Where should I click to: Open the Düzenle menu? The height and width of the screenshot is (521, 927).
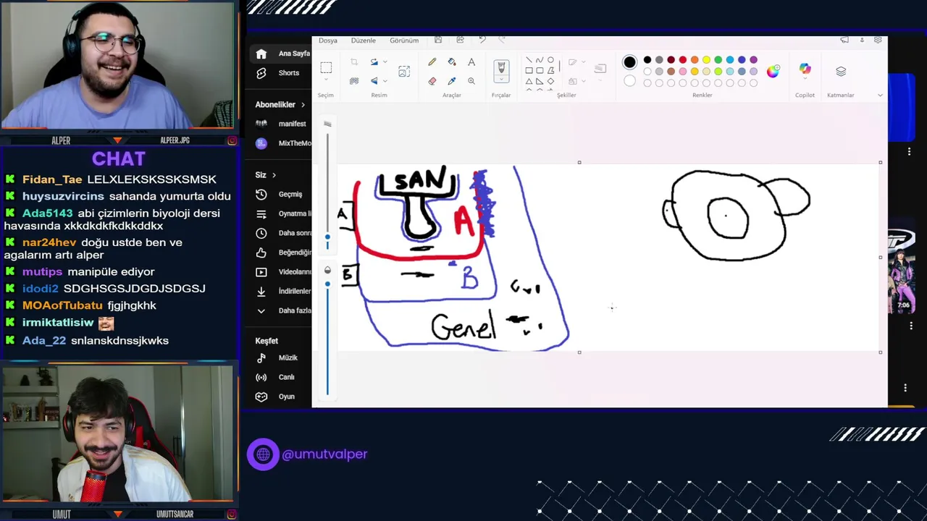[364, 41]
